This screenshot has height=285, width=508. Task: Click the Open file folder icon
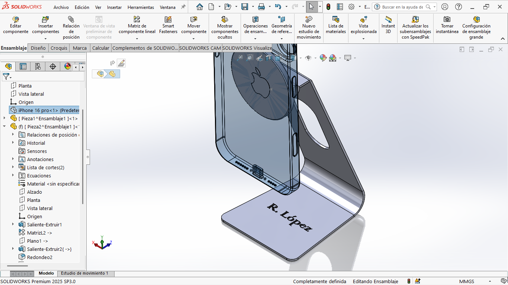click(228, 7)
